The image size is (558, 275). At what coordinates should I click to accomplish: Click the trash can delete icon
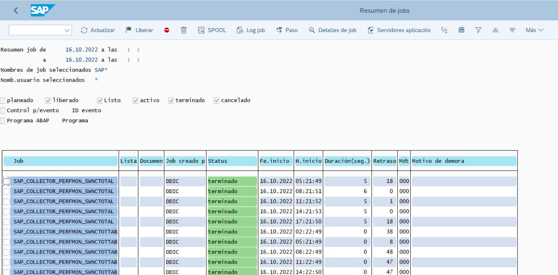click(x=184, y=30)
